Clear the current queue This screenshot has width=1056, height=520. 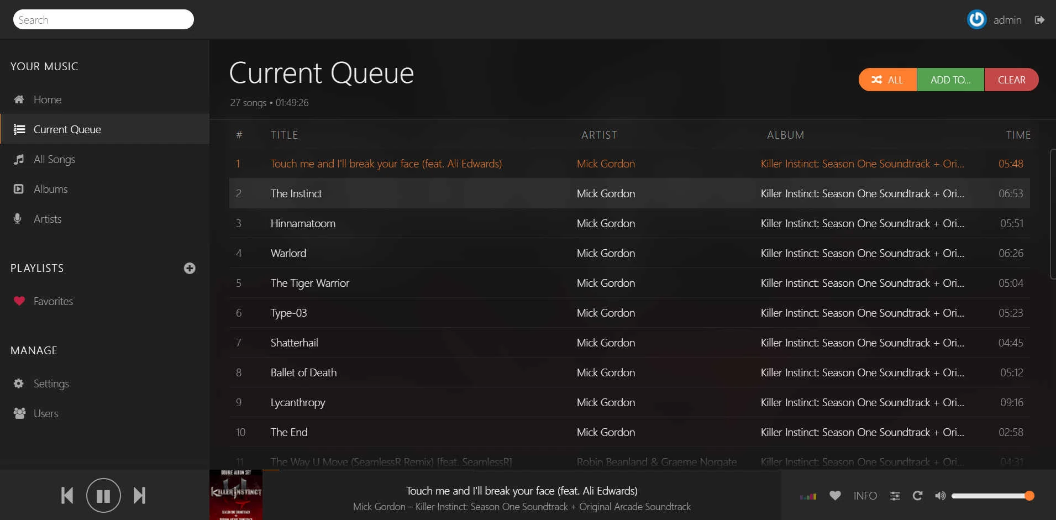click(x=1011, y=80)
